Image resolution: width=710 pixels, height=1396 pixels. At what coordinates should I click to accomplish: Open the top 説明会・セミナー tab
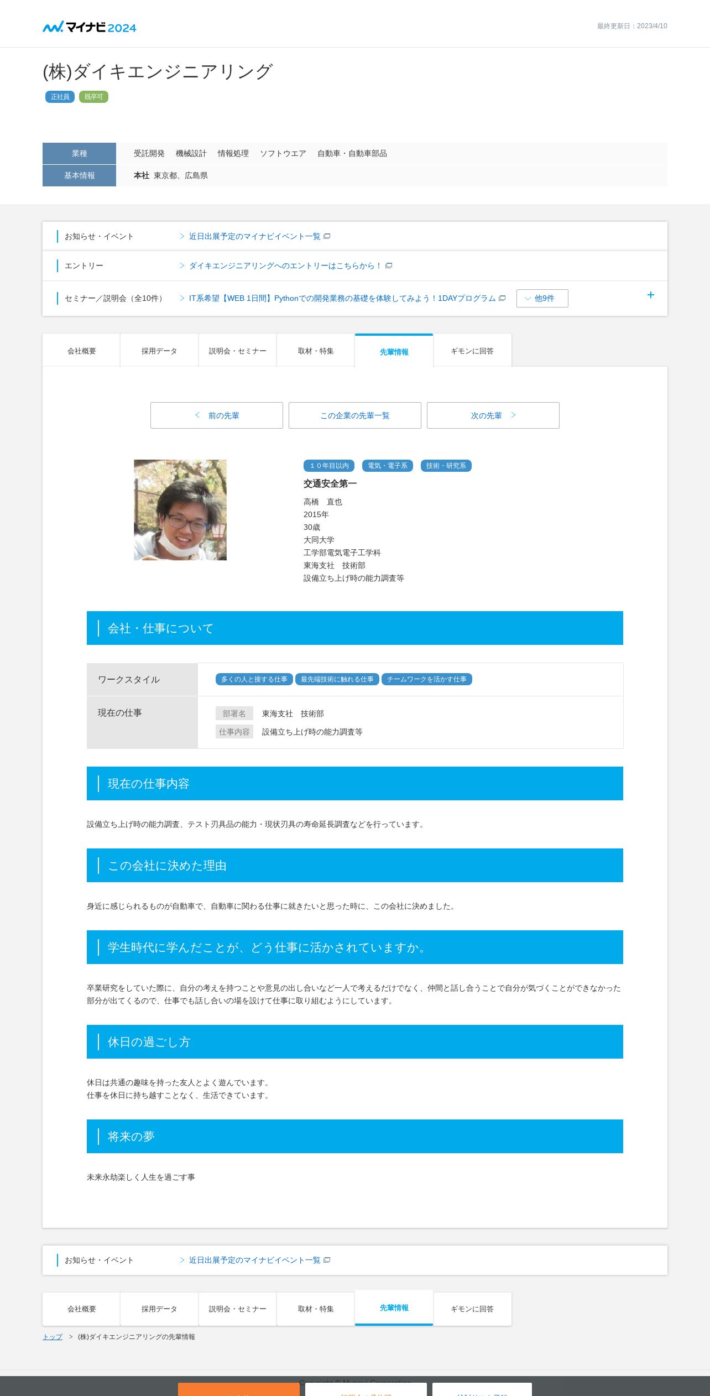coord(238,351)
